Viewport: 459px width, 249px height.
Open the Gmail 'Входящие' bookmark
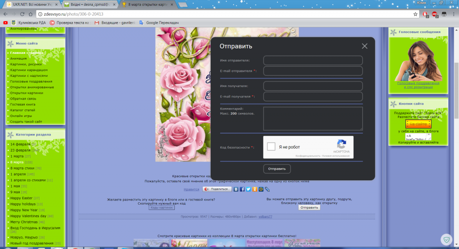pos(114,22)
